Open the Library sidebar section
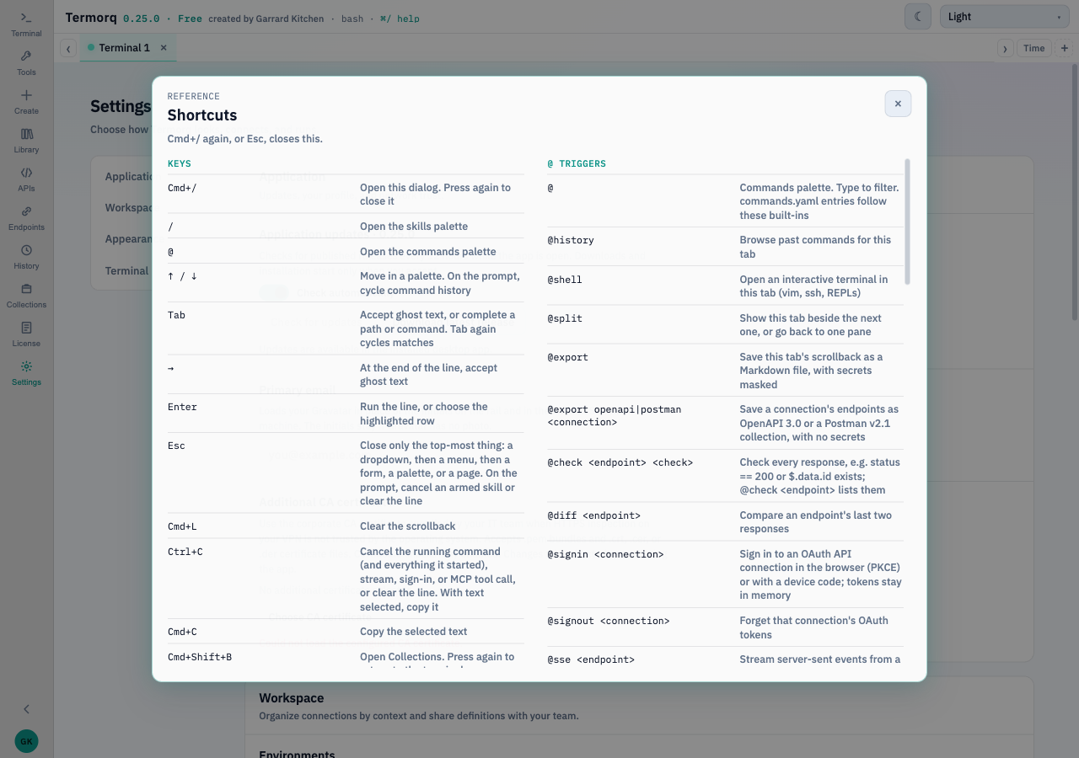This screenshot has width=1079, height=758. [x=26, y=140]
